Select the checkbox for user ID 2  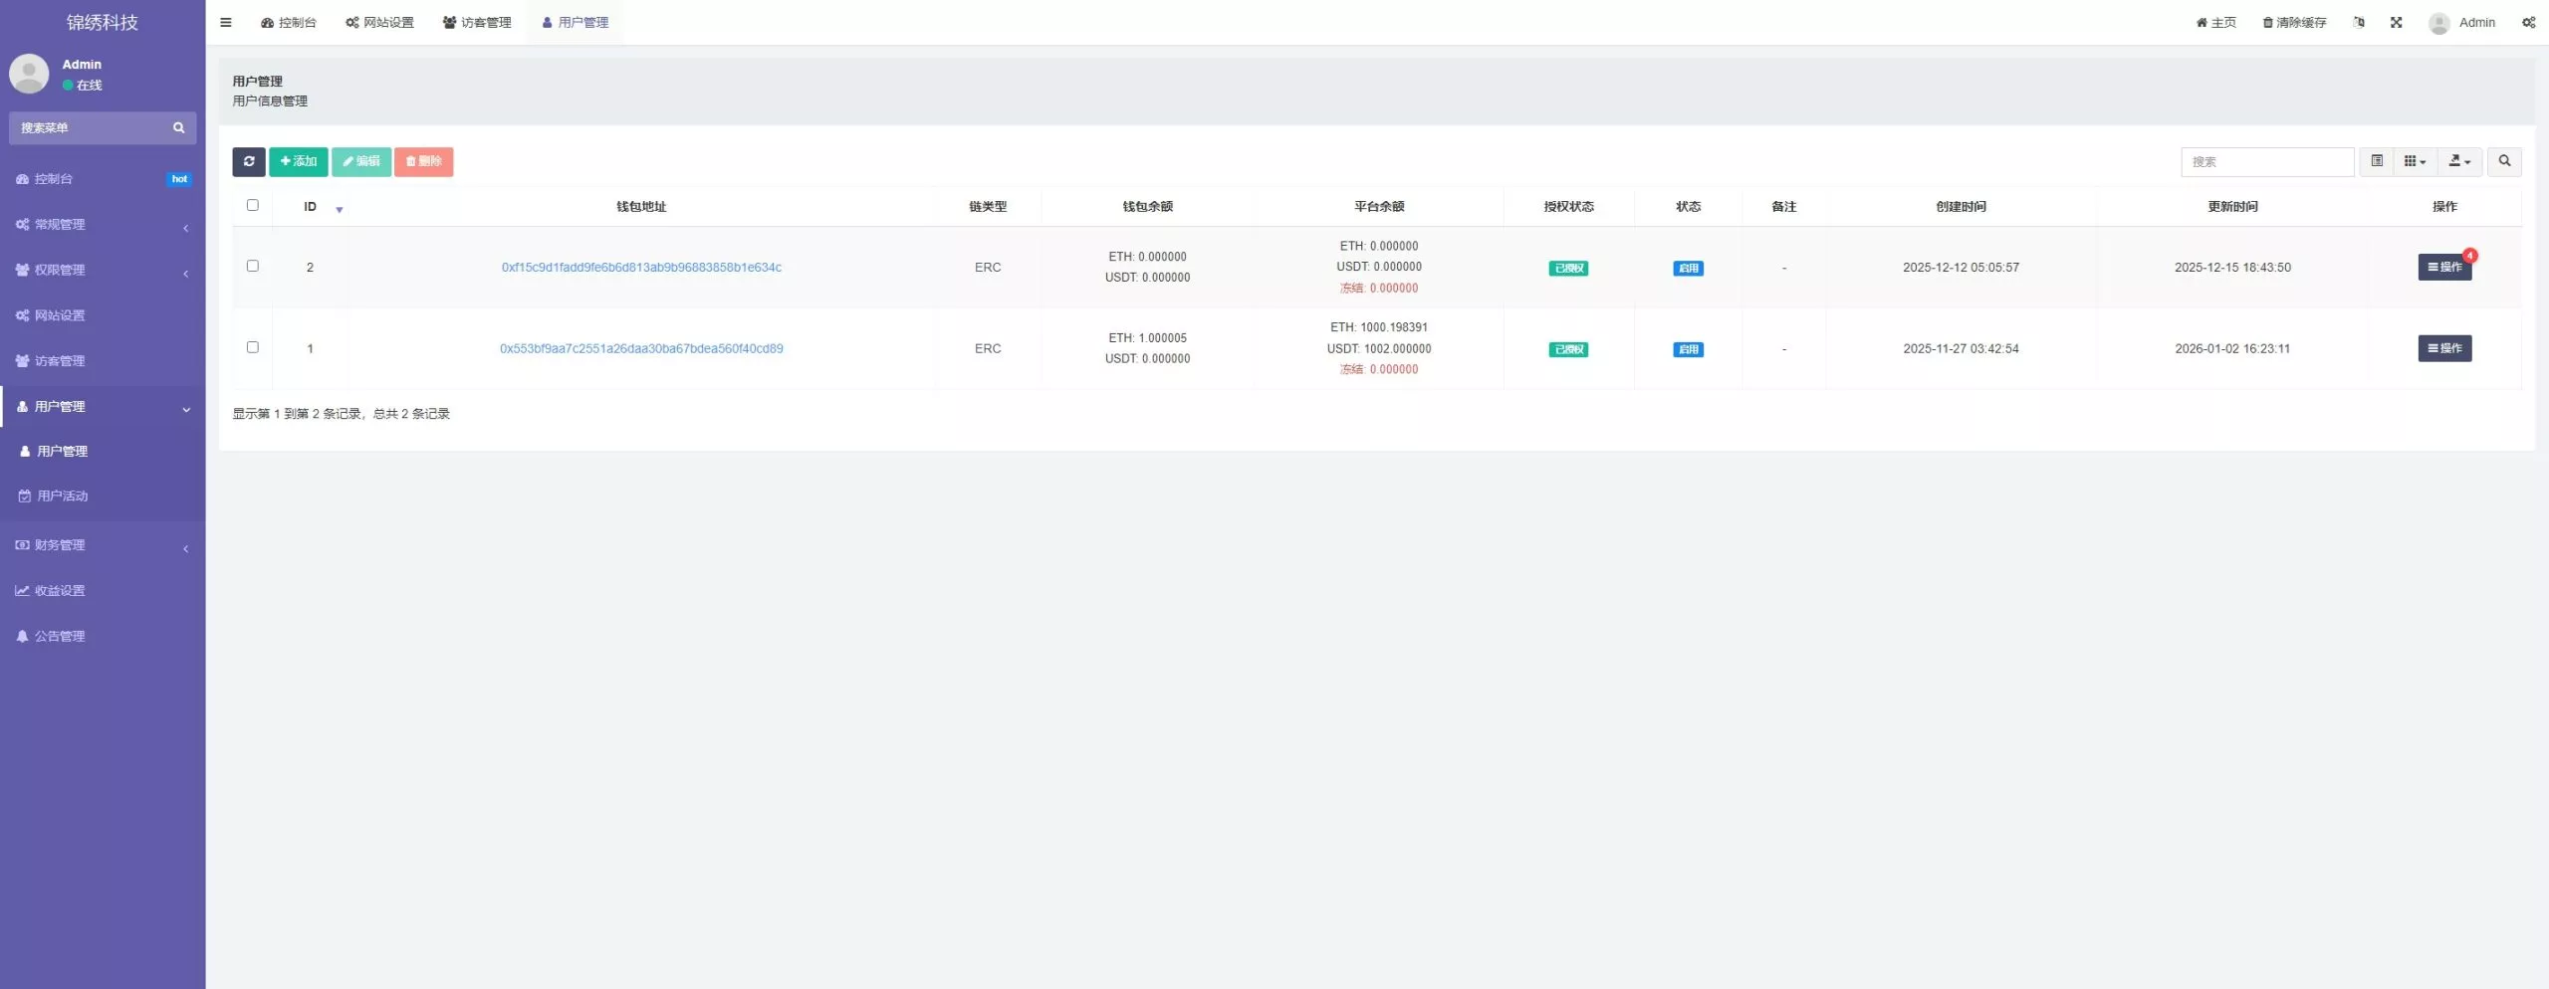click(252, 266)
